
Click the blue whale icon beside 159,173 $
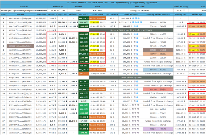pyautogui.click(x=137, y=50)
